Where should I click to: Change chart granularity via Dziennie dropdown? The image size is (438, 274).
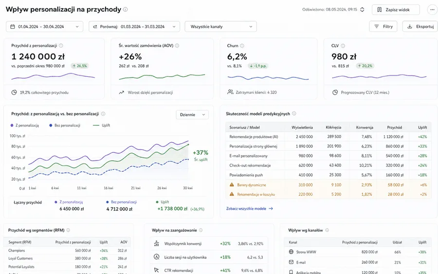(192, 115)
